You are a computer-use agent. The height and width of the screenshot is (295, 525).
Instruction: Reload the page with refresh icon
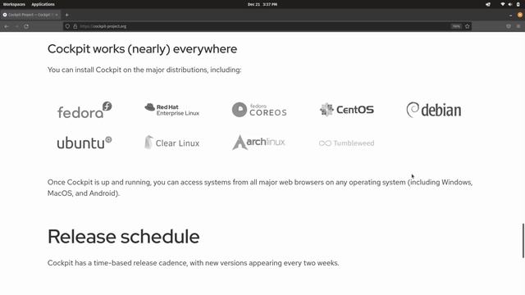26,26
